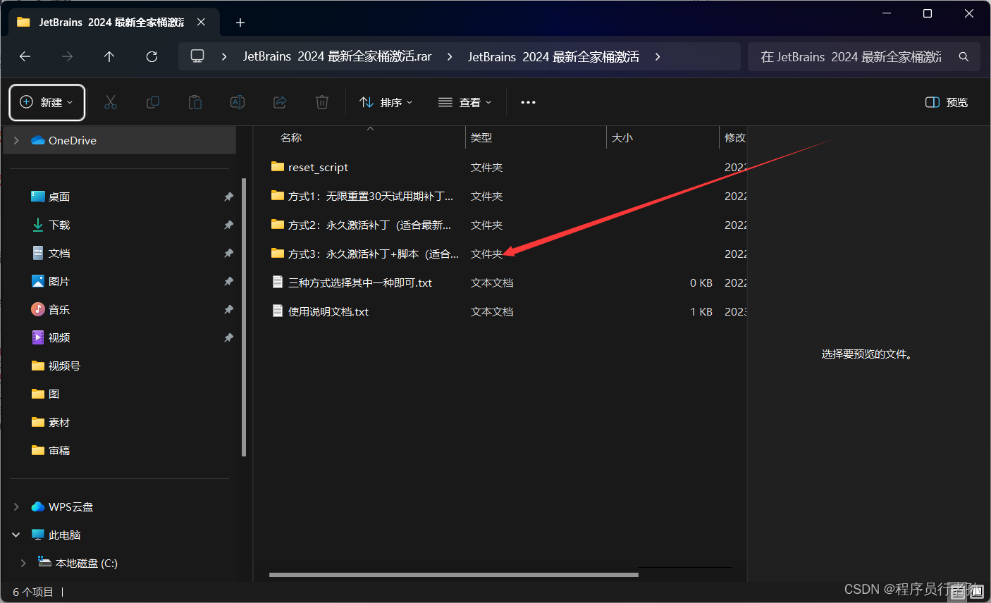Unpin 桌面 via its pin icon
991x603 pixels.
tap(228, 197)
